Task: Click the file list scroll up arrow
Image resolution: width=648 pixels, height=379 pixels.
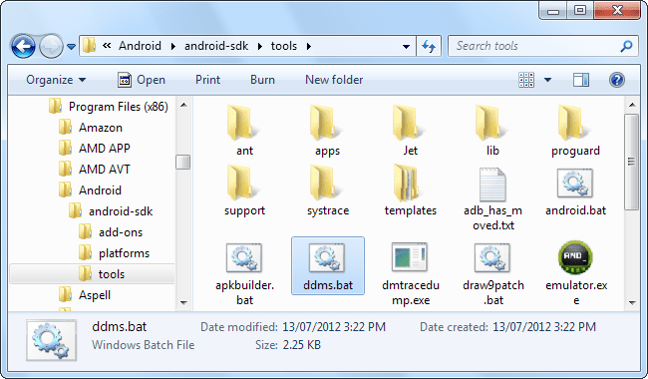Action: [x=632, y=105]
